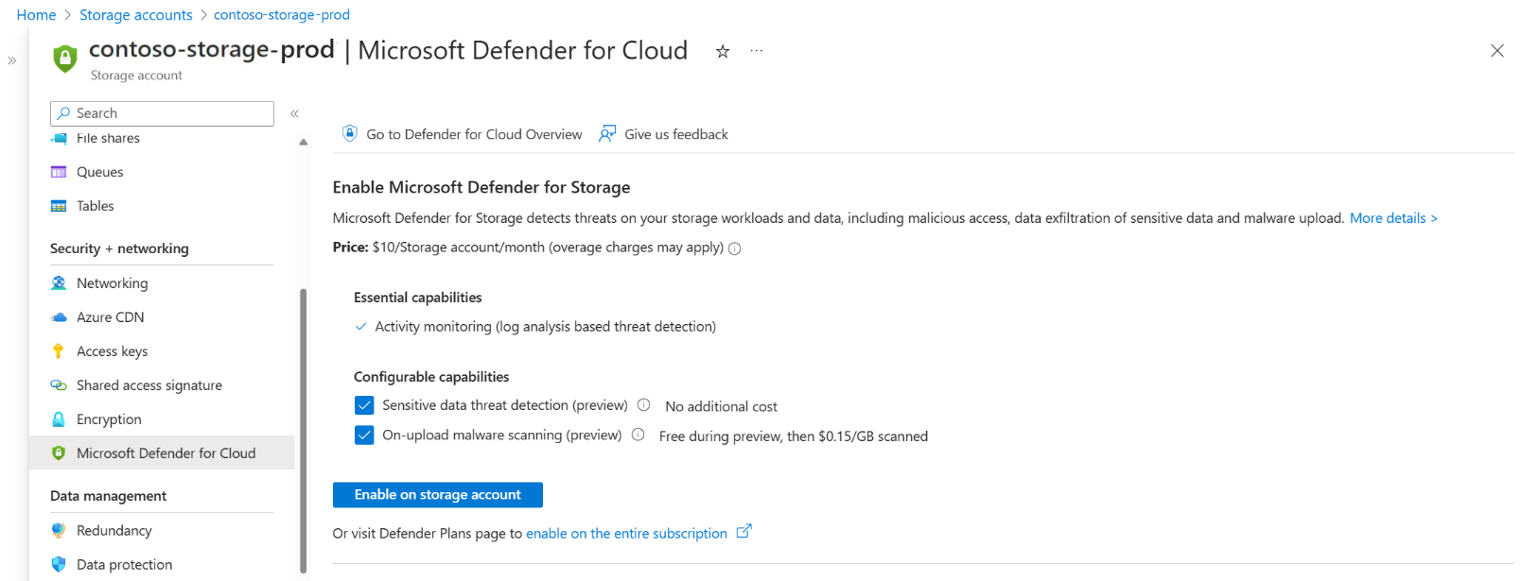Open Networking settings
The width and height of the screenshot is (1522, 581).
113,283
